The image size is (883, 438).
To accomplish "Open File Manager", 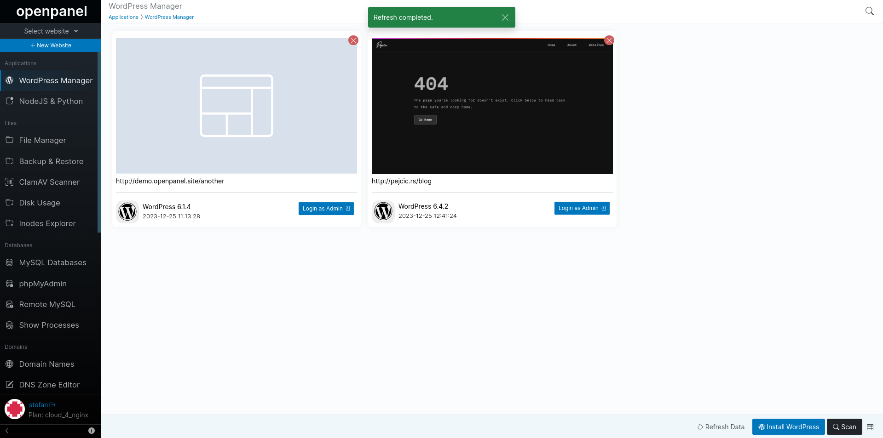I will [x=49, y=140].
